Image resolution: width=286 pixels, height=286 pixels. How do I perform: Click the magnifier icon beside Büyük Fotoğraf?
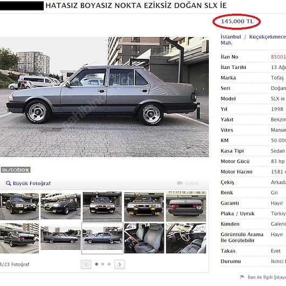coord(9,183)
